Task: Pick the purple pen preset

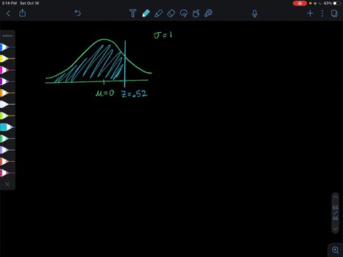Action: 7,81
